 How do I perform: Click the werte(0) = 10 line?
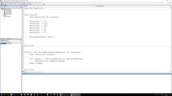point(38,21)
